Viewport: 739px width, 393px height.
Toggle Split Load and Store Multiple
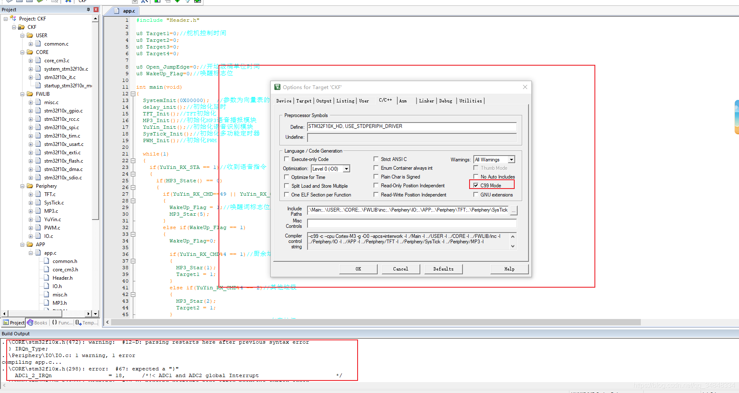coord(287,186)
